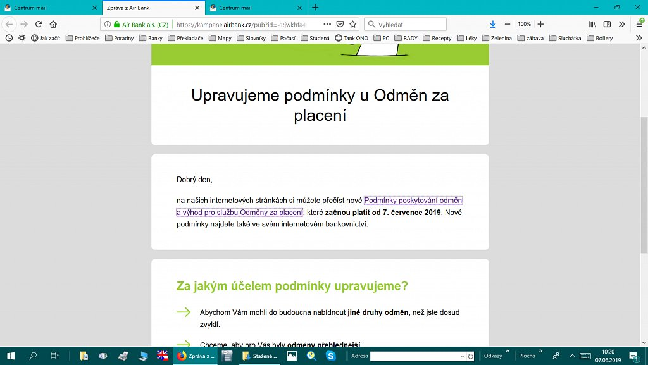Image resolution: width=648 pixels, height=365 pixels.
Task: Open the Slovníky bookmark folder
Action: point(251,38)
